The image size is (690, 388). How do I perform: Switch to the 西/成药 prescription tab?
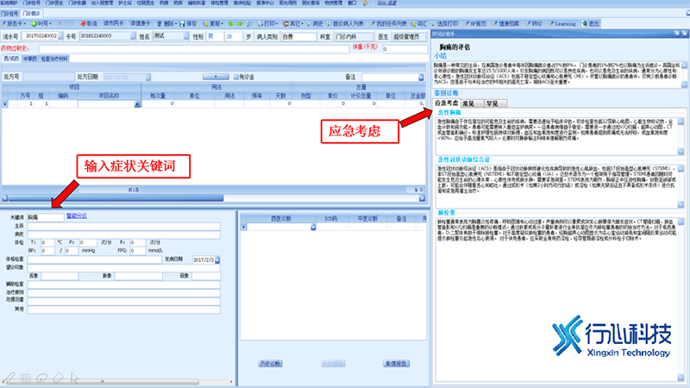coord(11,59)
